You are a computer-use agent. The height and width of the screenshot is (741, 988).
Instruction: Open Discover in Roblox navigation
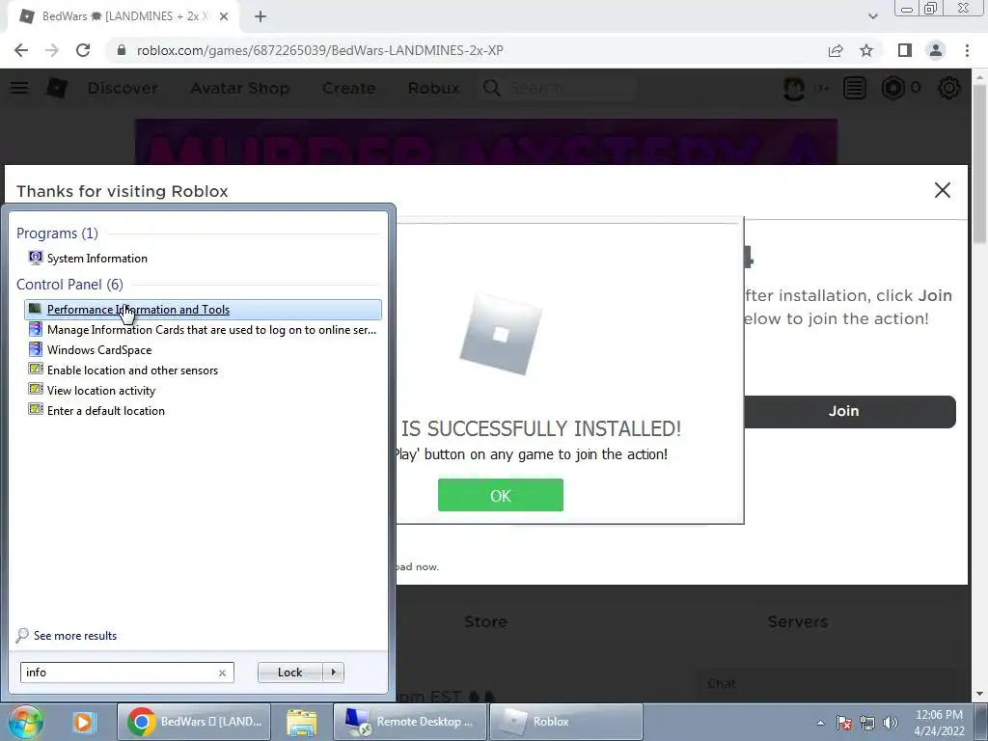pos(123,88)
